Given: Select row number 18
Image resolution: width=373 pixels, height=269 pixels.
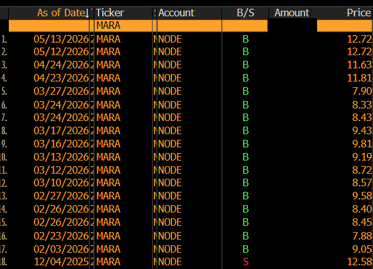Looking at the screenshot, I should [x=4, y=261].
